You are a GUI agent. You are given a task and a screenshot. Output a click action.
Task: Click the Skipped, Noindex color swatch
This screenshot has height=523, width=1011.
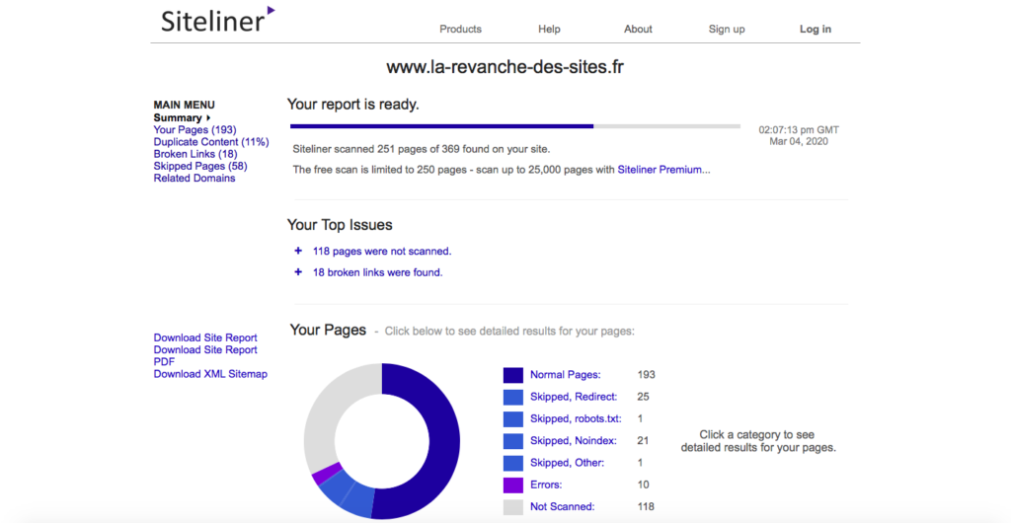[513, 440]
